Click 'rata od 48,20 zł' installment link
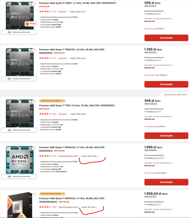 (x=151, y=150)
